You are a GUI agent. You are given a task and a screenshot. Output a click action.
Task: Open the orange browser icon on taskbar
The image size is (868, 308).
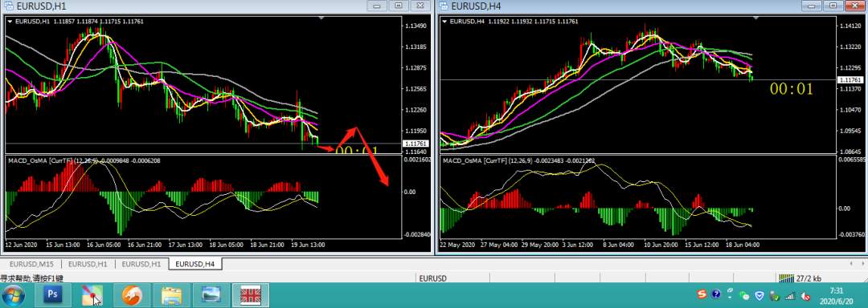pyautogui.click(x=132, y=295)
